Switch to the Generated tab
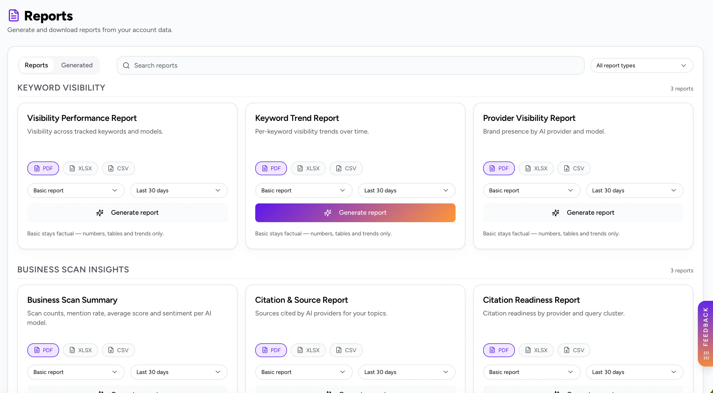 click(77, 65)
